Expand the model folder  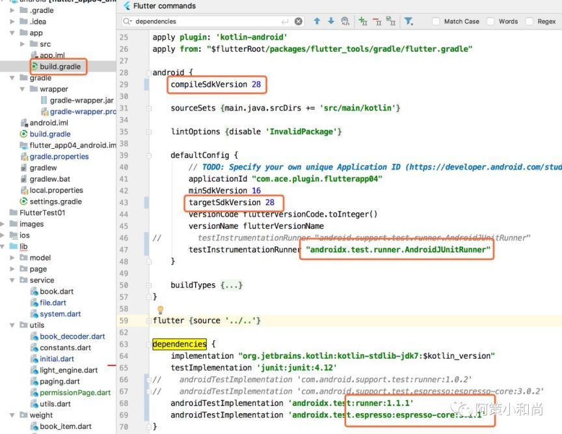(12, 258)
